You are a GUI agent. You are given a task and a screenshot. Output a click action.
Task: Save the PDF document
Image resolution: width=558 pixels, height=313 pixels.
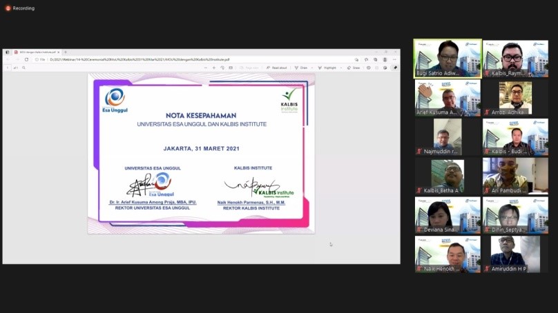tap(377, 68)
